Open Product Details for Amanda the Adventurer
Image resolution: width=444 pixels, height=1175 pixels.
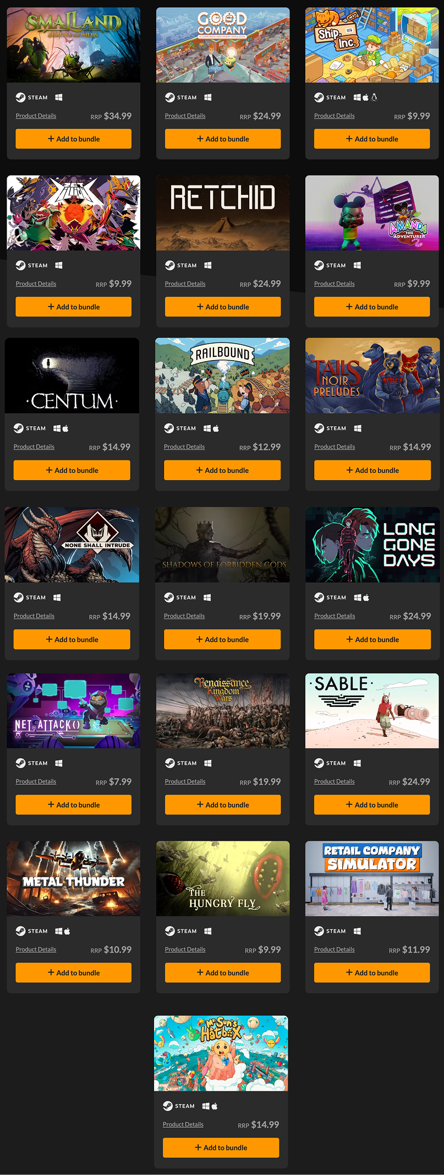click(x=335, y=284)
